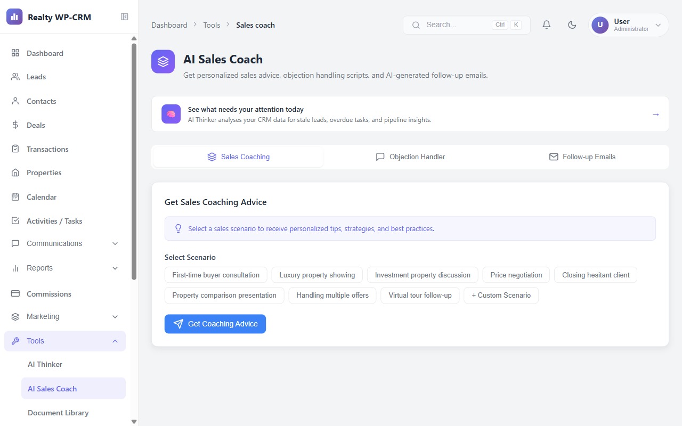Click the Leads people icon
682x426 pixels.
(x=15, y=77)
